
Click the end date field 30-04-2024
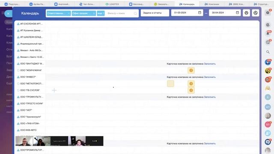coord(225,13)
